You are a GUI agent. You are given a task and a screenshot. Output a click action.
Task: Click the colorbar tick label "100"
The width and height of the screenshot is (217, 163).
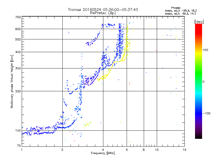205,50
